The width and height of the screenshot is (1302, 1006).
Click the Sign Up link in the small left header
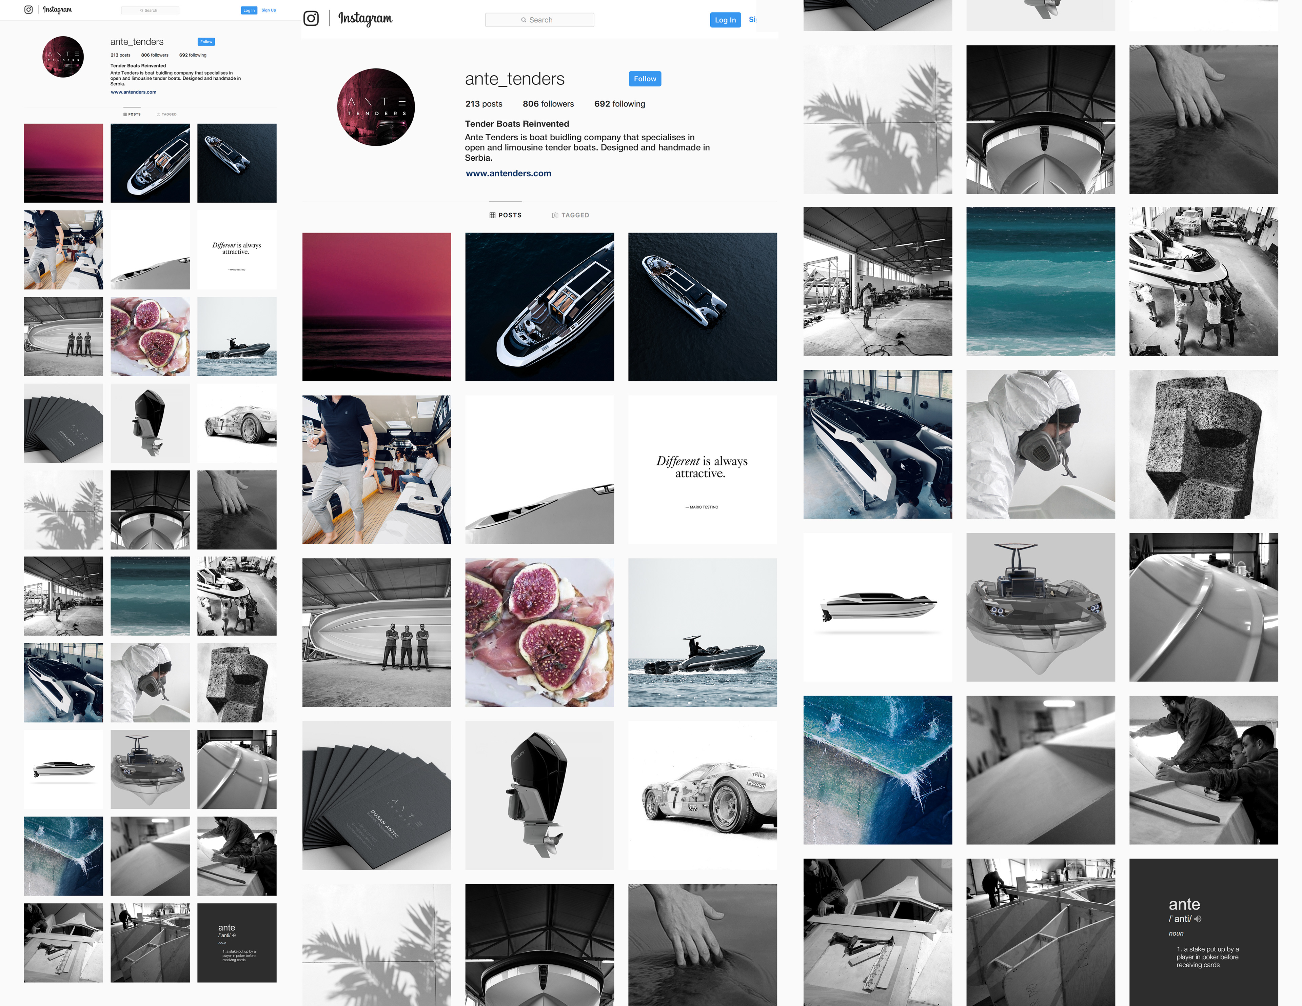(269, 10)
